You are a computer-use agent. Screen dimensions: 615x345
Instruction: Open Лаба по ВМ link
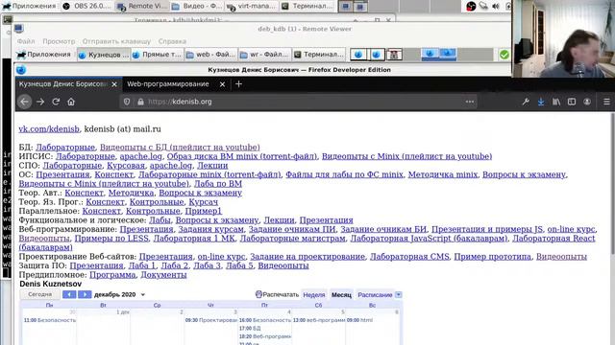pos(218,184)
